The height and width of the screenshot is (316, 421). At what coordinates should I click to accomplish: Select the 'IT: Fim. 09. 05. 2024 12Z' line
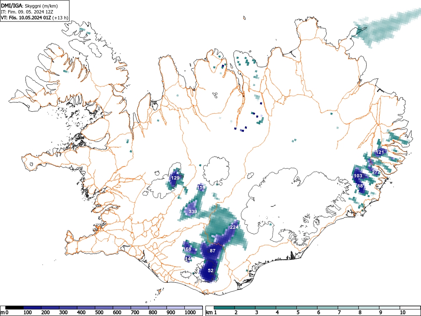pyautogui.click(x=26, y=12)
